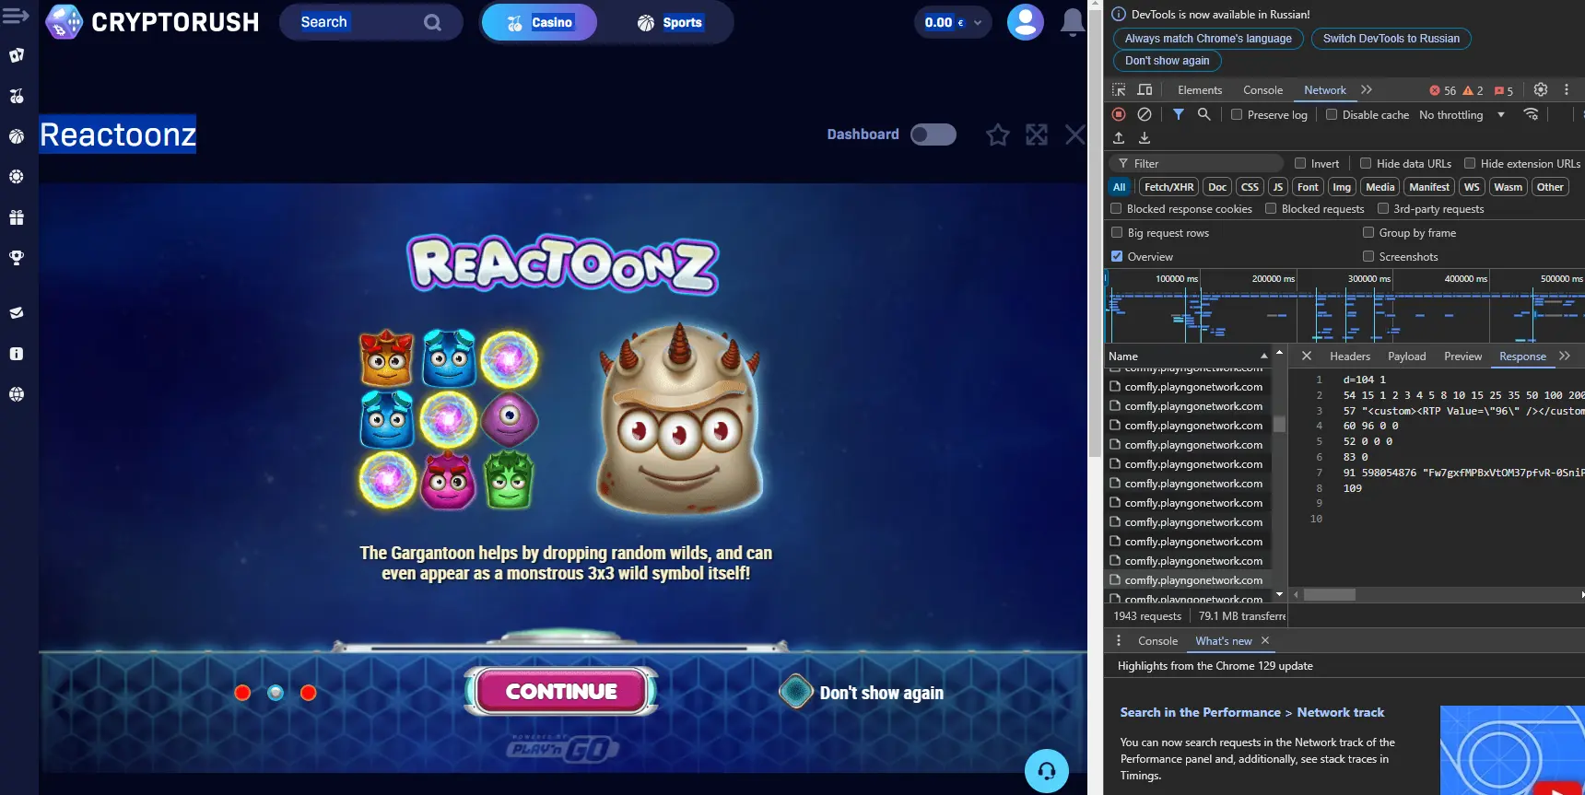Viewport: 1585px width, 795px height.
Task: Select the Casino tab in header
Action: pos(539,22)
